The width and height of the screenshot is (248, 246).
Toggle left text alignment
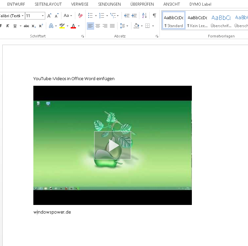coord(90,26)
